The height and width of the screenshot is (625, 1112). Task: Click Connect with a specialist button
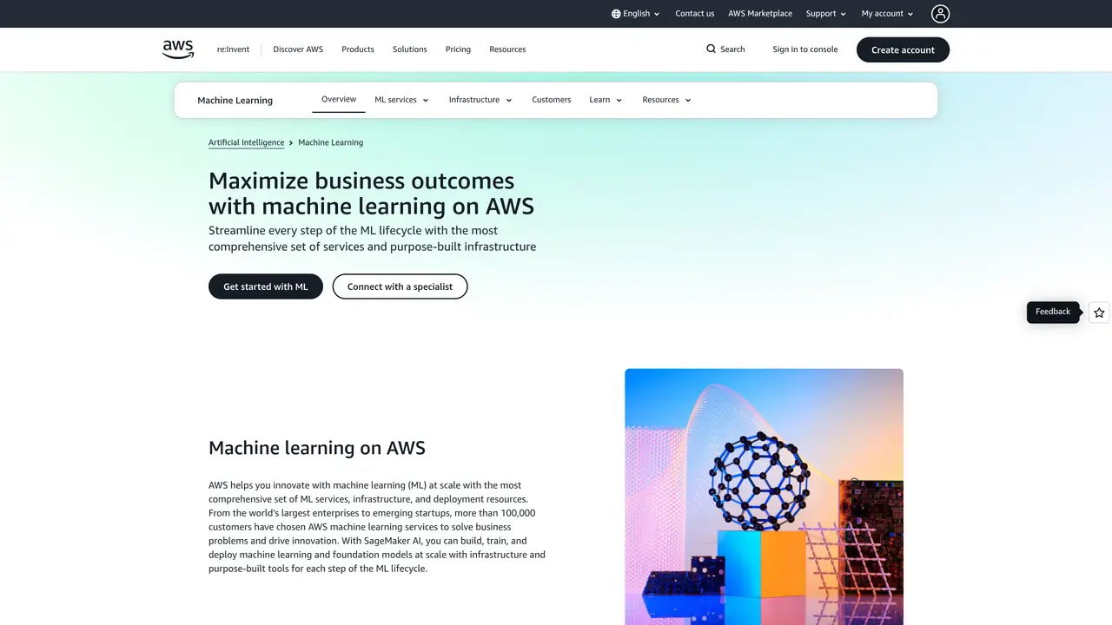pos(400,286)
